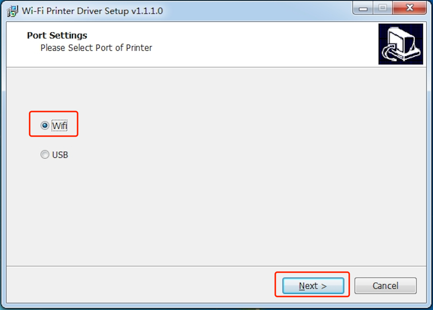Viewport: 433px width, 310px height.
Task: Cancel the driver installation
Action: (x=385, y=285)
